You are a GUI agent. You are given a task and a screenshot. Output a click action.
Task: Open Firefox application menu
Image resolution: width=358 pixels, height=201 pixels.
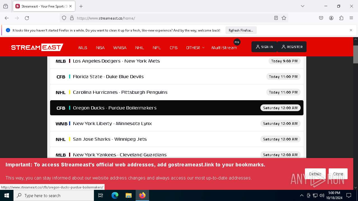click(x=351, y=18)
